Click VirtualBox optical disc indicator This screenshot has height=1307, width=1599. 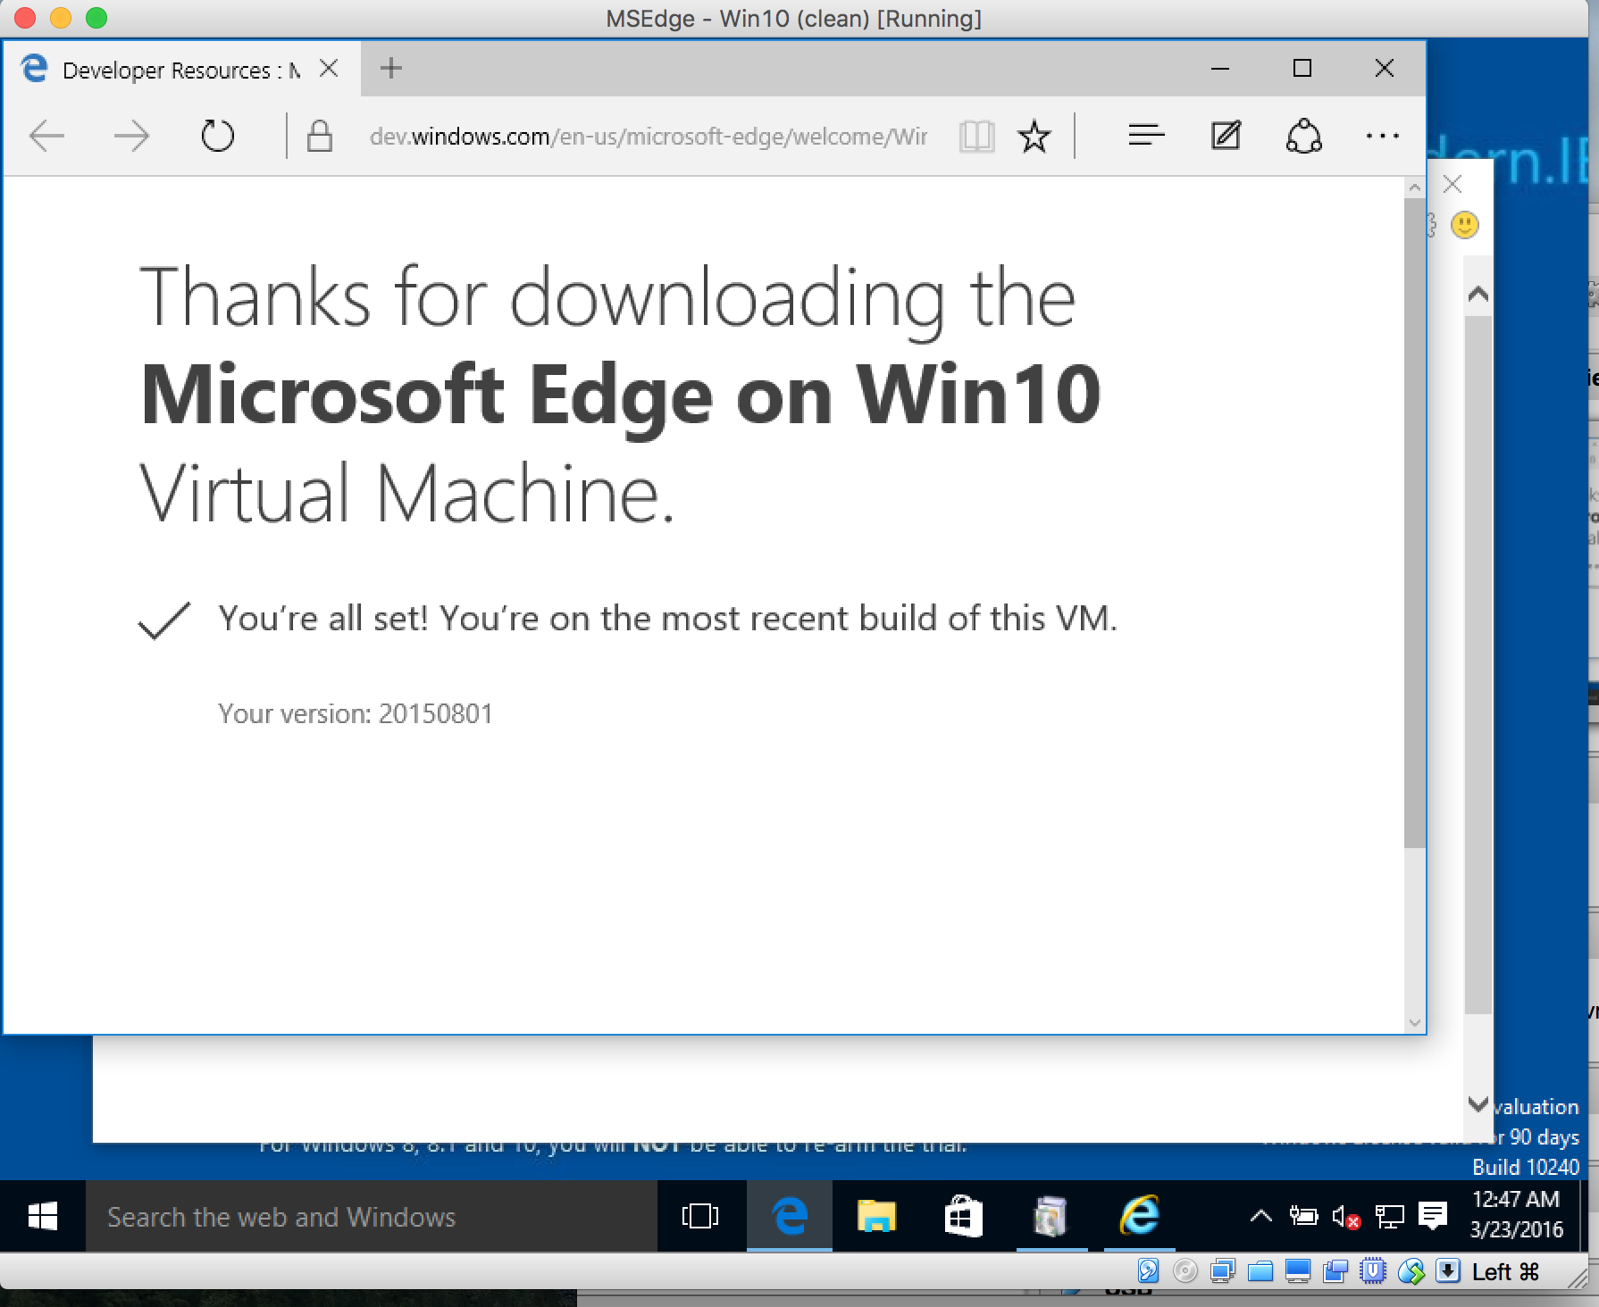pos(1185,1271)
